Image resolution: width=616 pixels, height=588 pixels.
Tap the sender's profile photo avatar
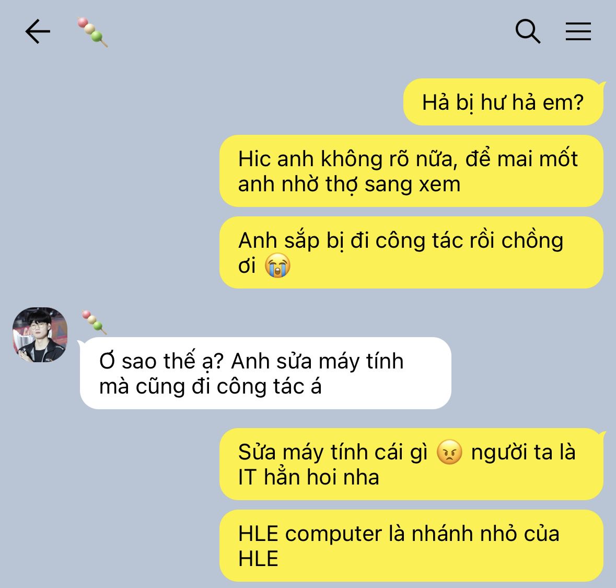(40, 335)
